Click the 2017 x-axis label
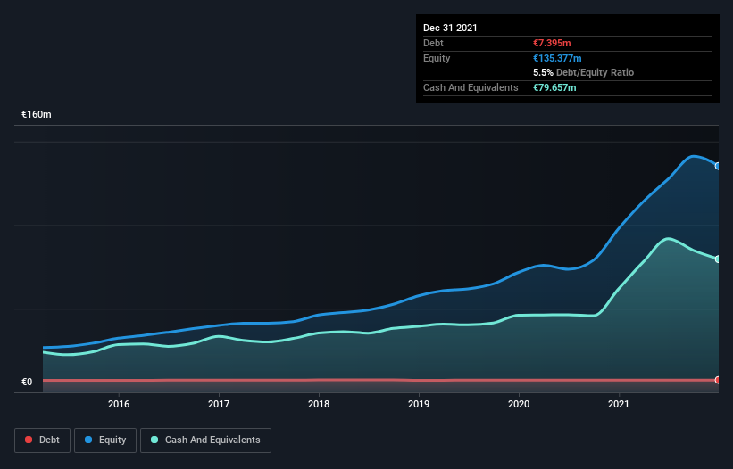733x469 pixels. (x=219, y=404)
